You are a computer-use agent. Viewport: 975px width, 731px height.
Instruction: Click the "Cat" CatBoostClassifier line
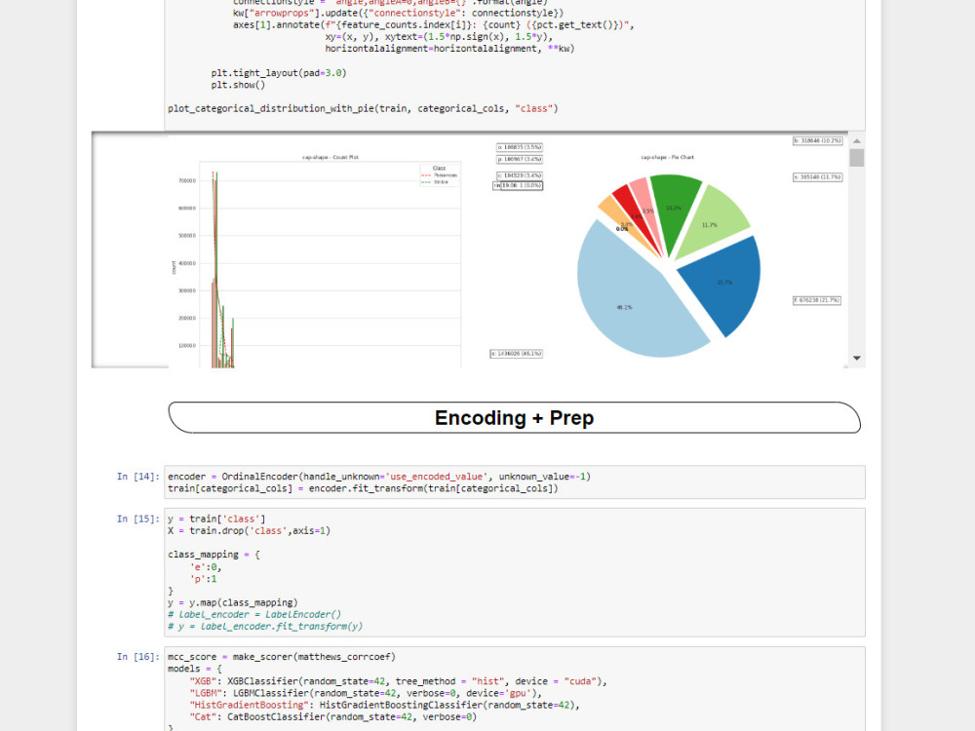pyautogui.click(x=333, y=716)
